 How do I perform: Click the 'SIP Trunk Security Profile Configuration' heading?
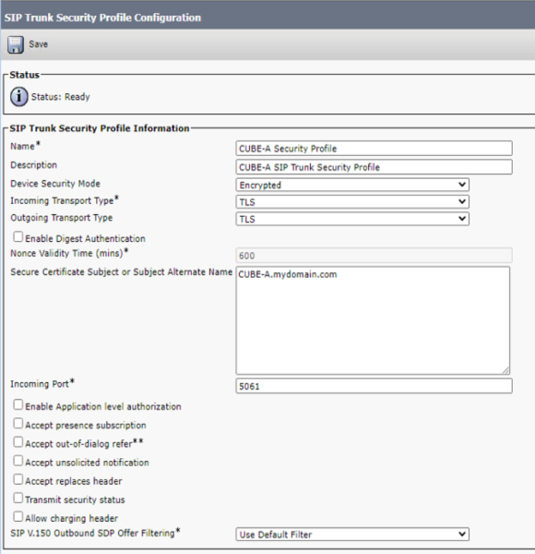pyautogui.click(x=102, y=18)
